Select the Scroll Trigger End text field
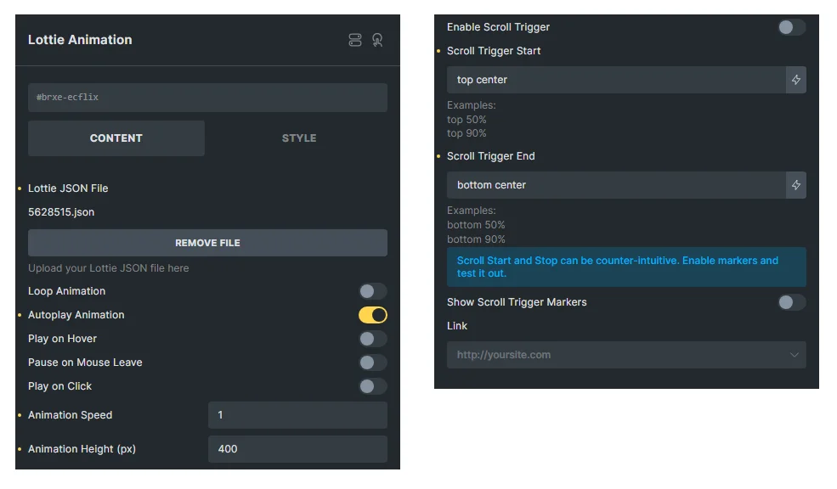Viewport: 837px width, 489px height. pos(616,185)
